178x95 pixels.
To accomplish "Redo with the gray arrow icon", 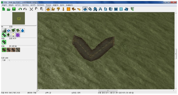I will pos(25,9).
